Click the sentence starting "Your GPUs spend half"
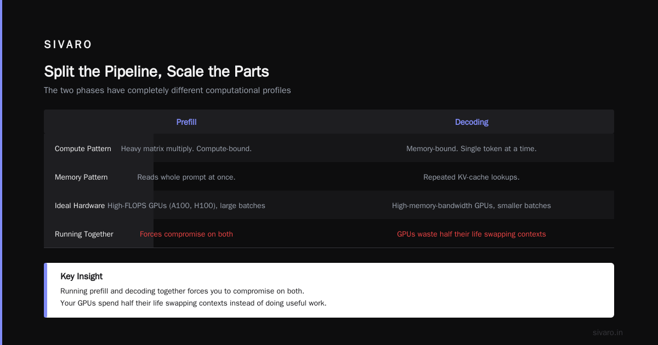 (194, 303)
